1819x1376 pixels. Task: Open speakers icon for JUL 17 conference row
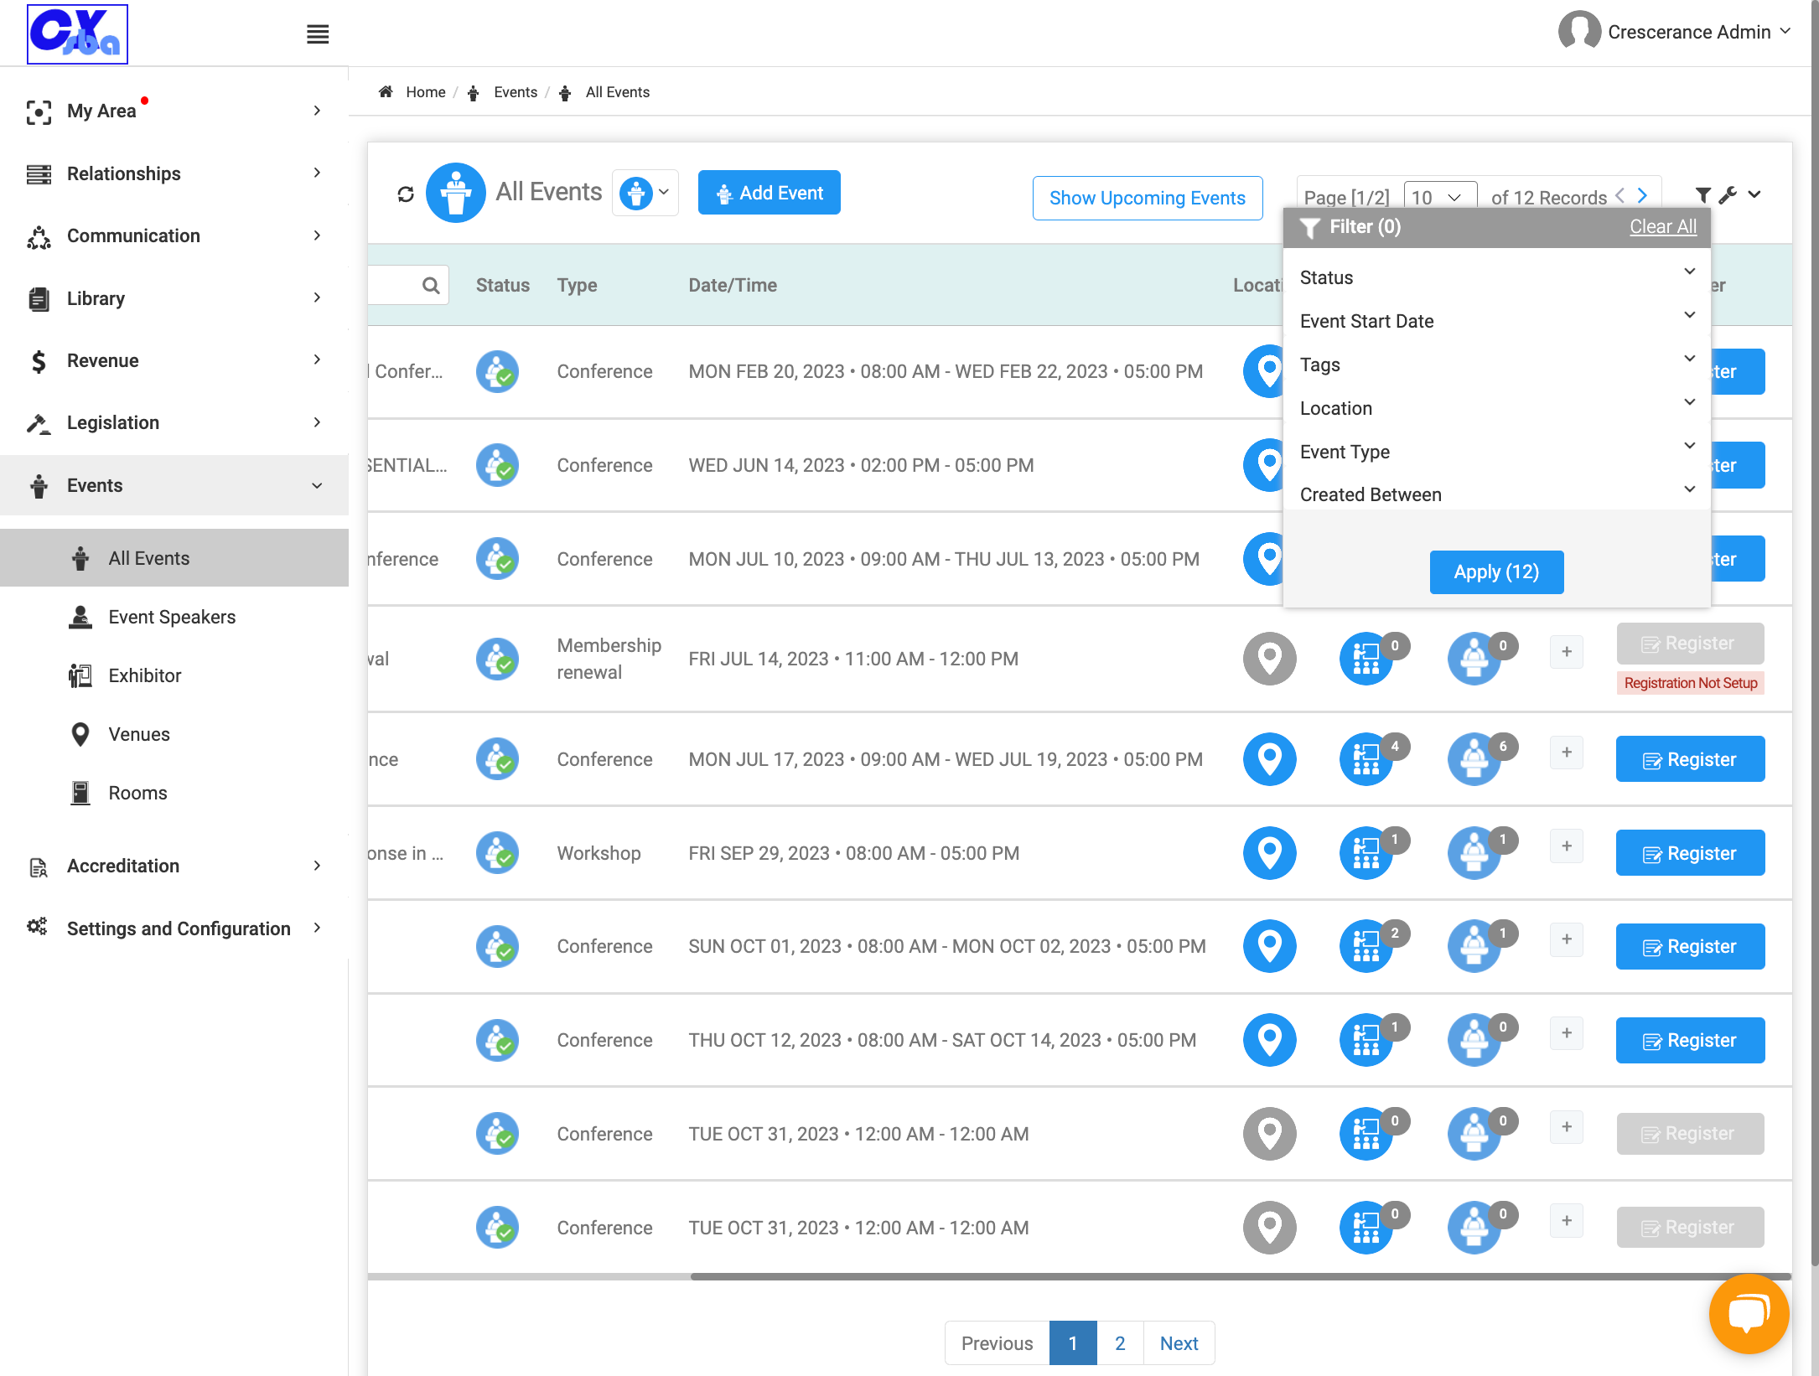click(x=1474, y=759)
